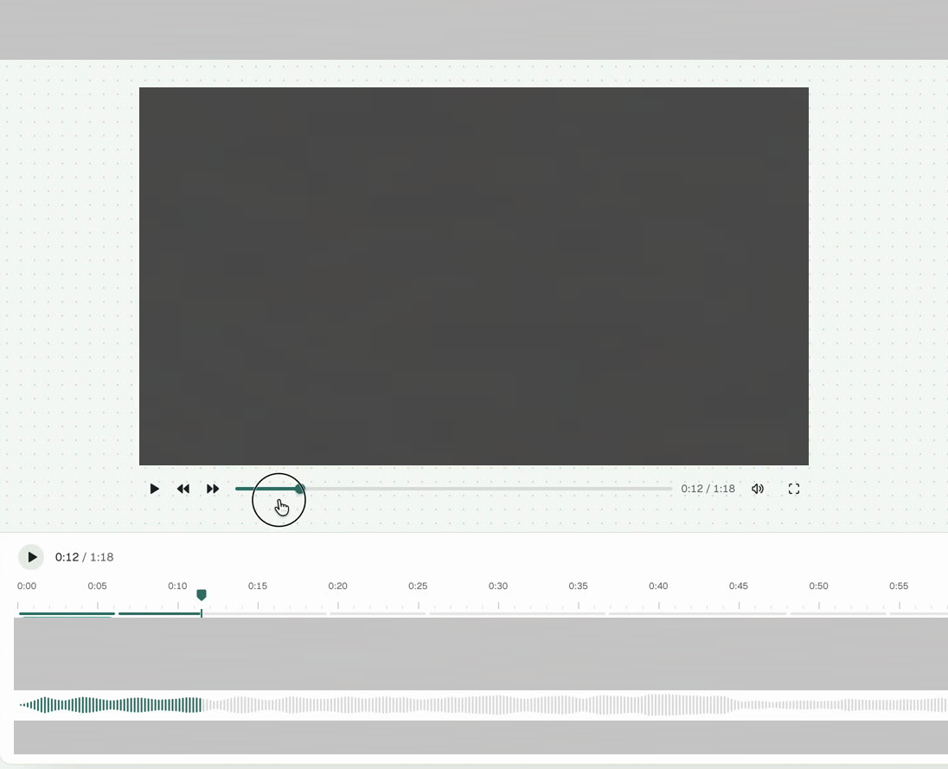This screenshot has height=769, width=948.
Task: Click the 0:40 timeline label
Action: click(658, 586)
